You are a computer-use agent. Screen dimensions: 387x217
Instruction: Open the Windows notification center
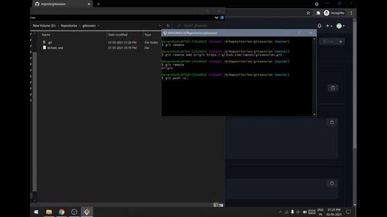(x=348, y=212)
